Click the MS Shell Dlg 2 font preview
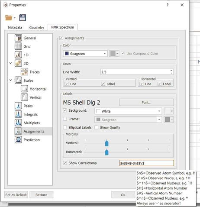Image resolution: width=200 pixels, height=207 pixels. click(x=81, y=103)
